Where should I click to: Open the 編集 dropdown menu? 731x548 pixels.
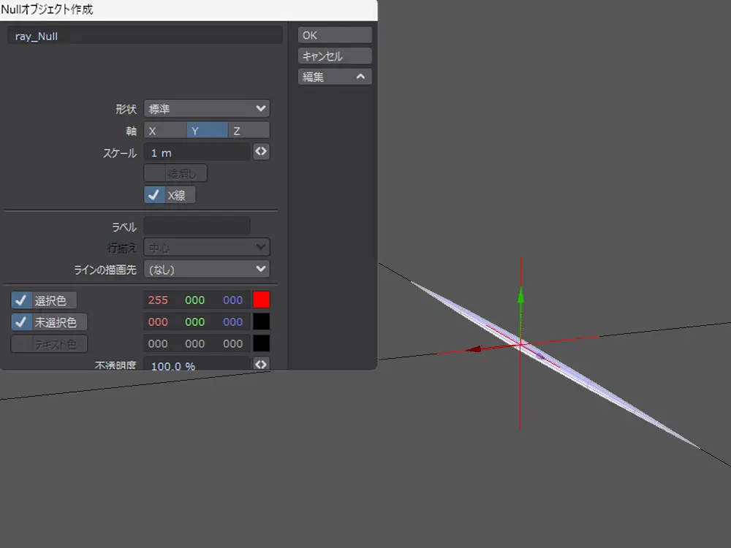point(335,77)
